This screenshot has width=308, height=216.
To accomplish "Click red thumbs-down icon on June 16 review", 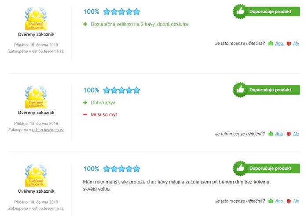I will coord(289,44).
